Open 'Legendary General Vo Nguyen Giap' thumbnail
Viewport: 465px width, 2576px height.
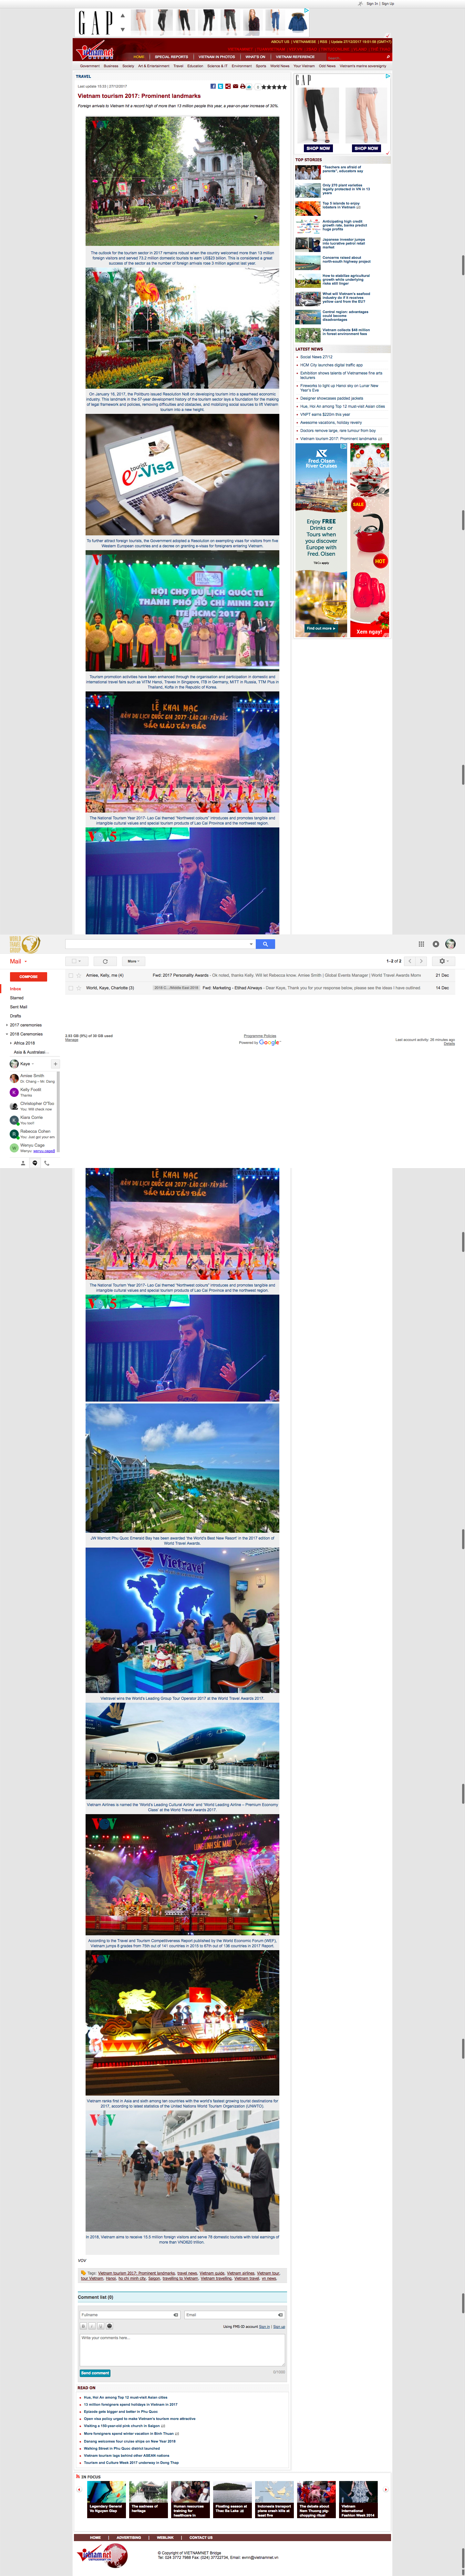coord(106,2499)
